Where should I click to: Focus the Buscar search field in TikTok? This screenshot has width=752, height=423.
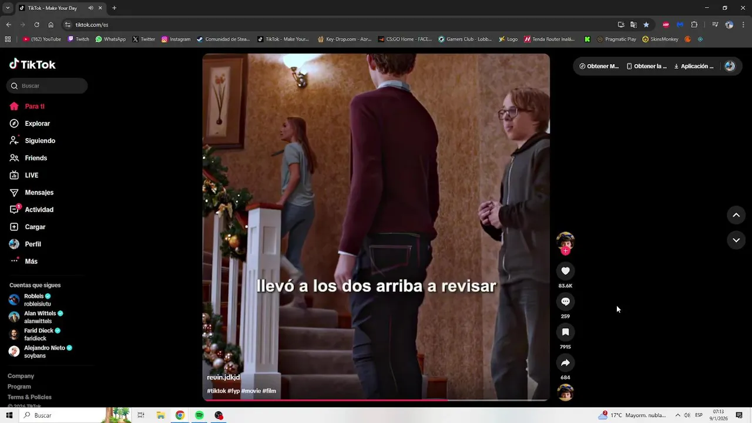pyautogui.click(x=47, y=86)
